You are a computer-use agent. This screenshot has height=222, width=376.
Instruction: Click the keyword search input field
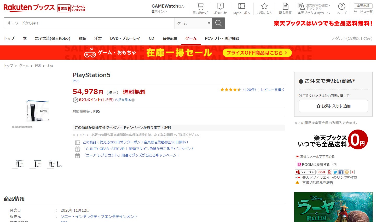tap(89, 23)
